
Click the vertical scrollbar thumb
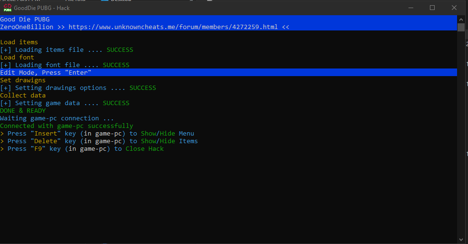point(461,28)
